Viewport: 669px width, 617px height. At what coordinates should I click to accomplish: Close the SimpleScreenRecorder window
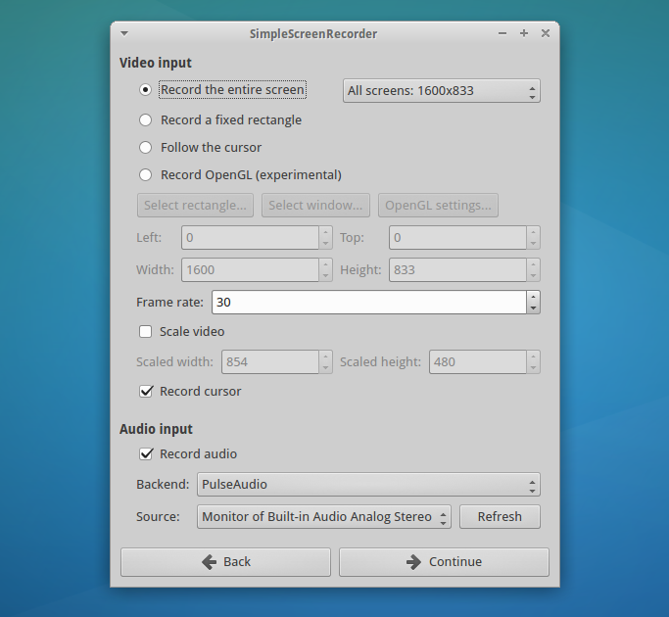546,33
